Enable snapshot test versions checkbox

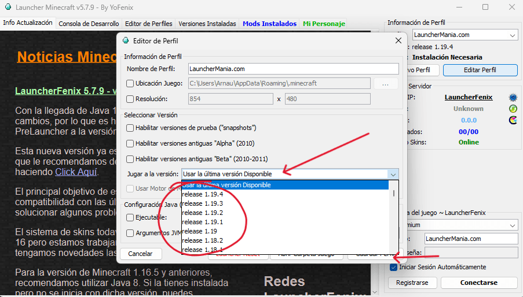(130, 128)
